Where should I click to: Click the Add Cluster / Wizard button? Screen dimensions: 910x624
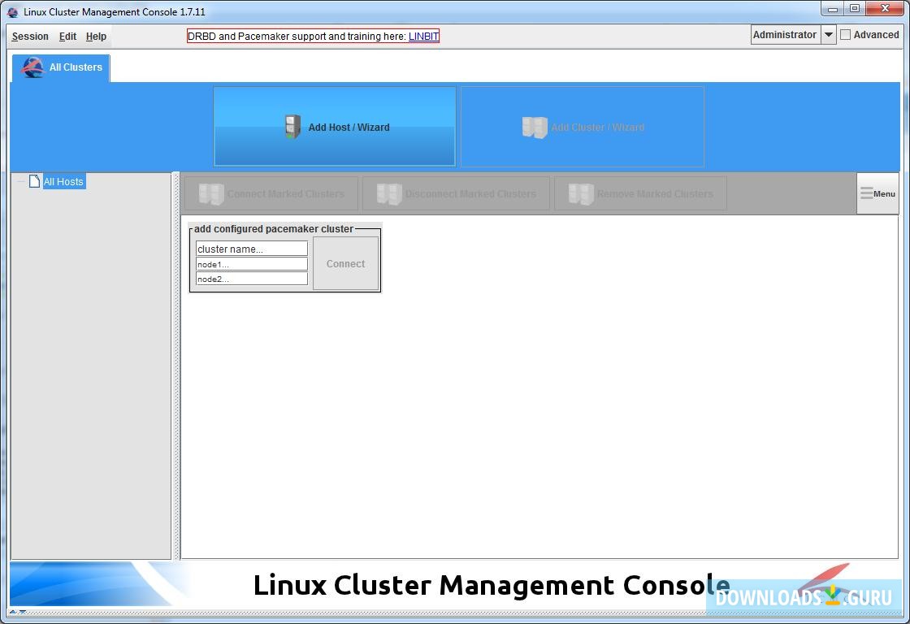[x=583, y=127]
